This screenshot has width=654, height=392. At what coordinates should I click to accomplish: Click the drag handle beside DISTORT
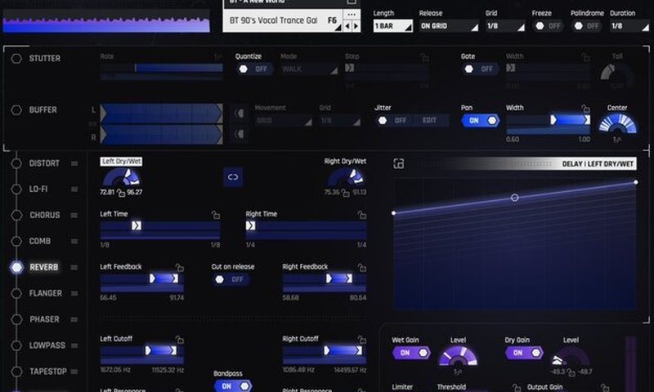(74, 163)
